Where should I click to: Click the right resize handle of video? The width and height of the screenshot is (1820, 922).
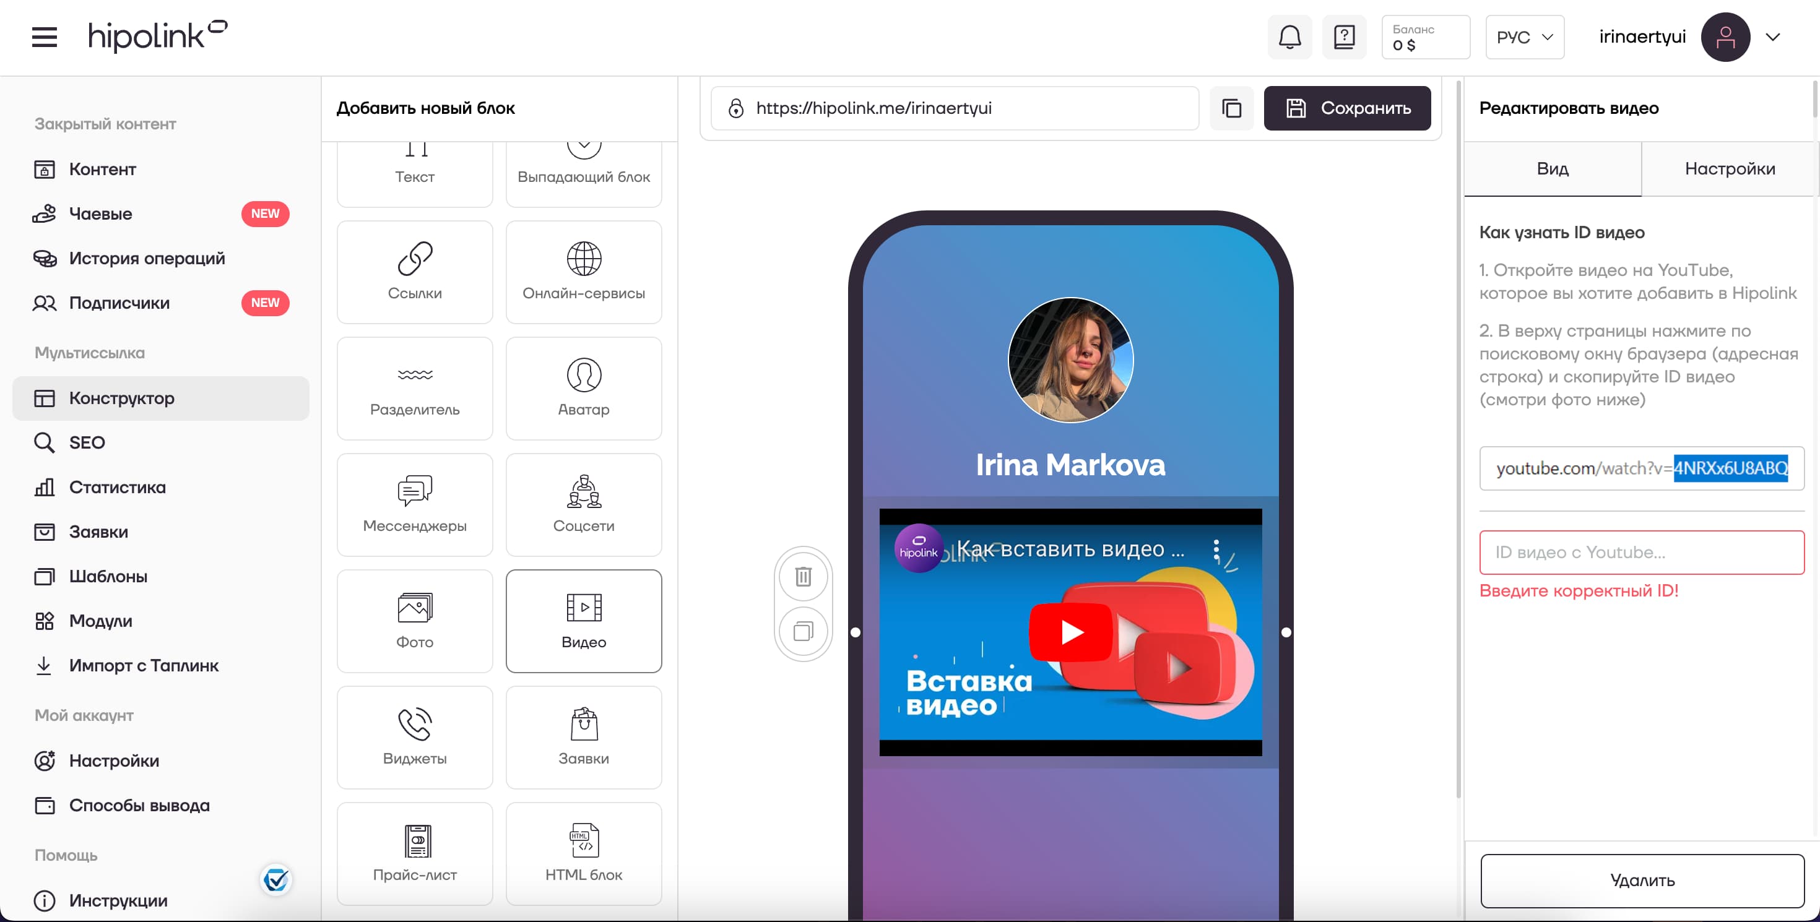pyautogui.click(x=1286, y=632)
